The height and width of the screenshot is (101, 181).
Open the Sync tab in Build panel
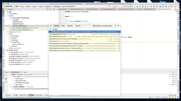pos(25,72)
